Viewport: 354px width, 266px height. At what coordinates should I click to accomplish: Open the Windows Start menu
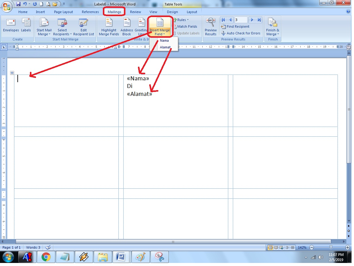8,257
